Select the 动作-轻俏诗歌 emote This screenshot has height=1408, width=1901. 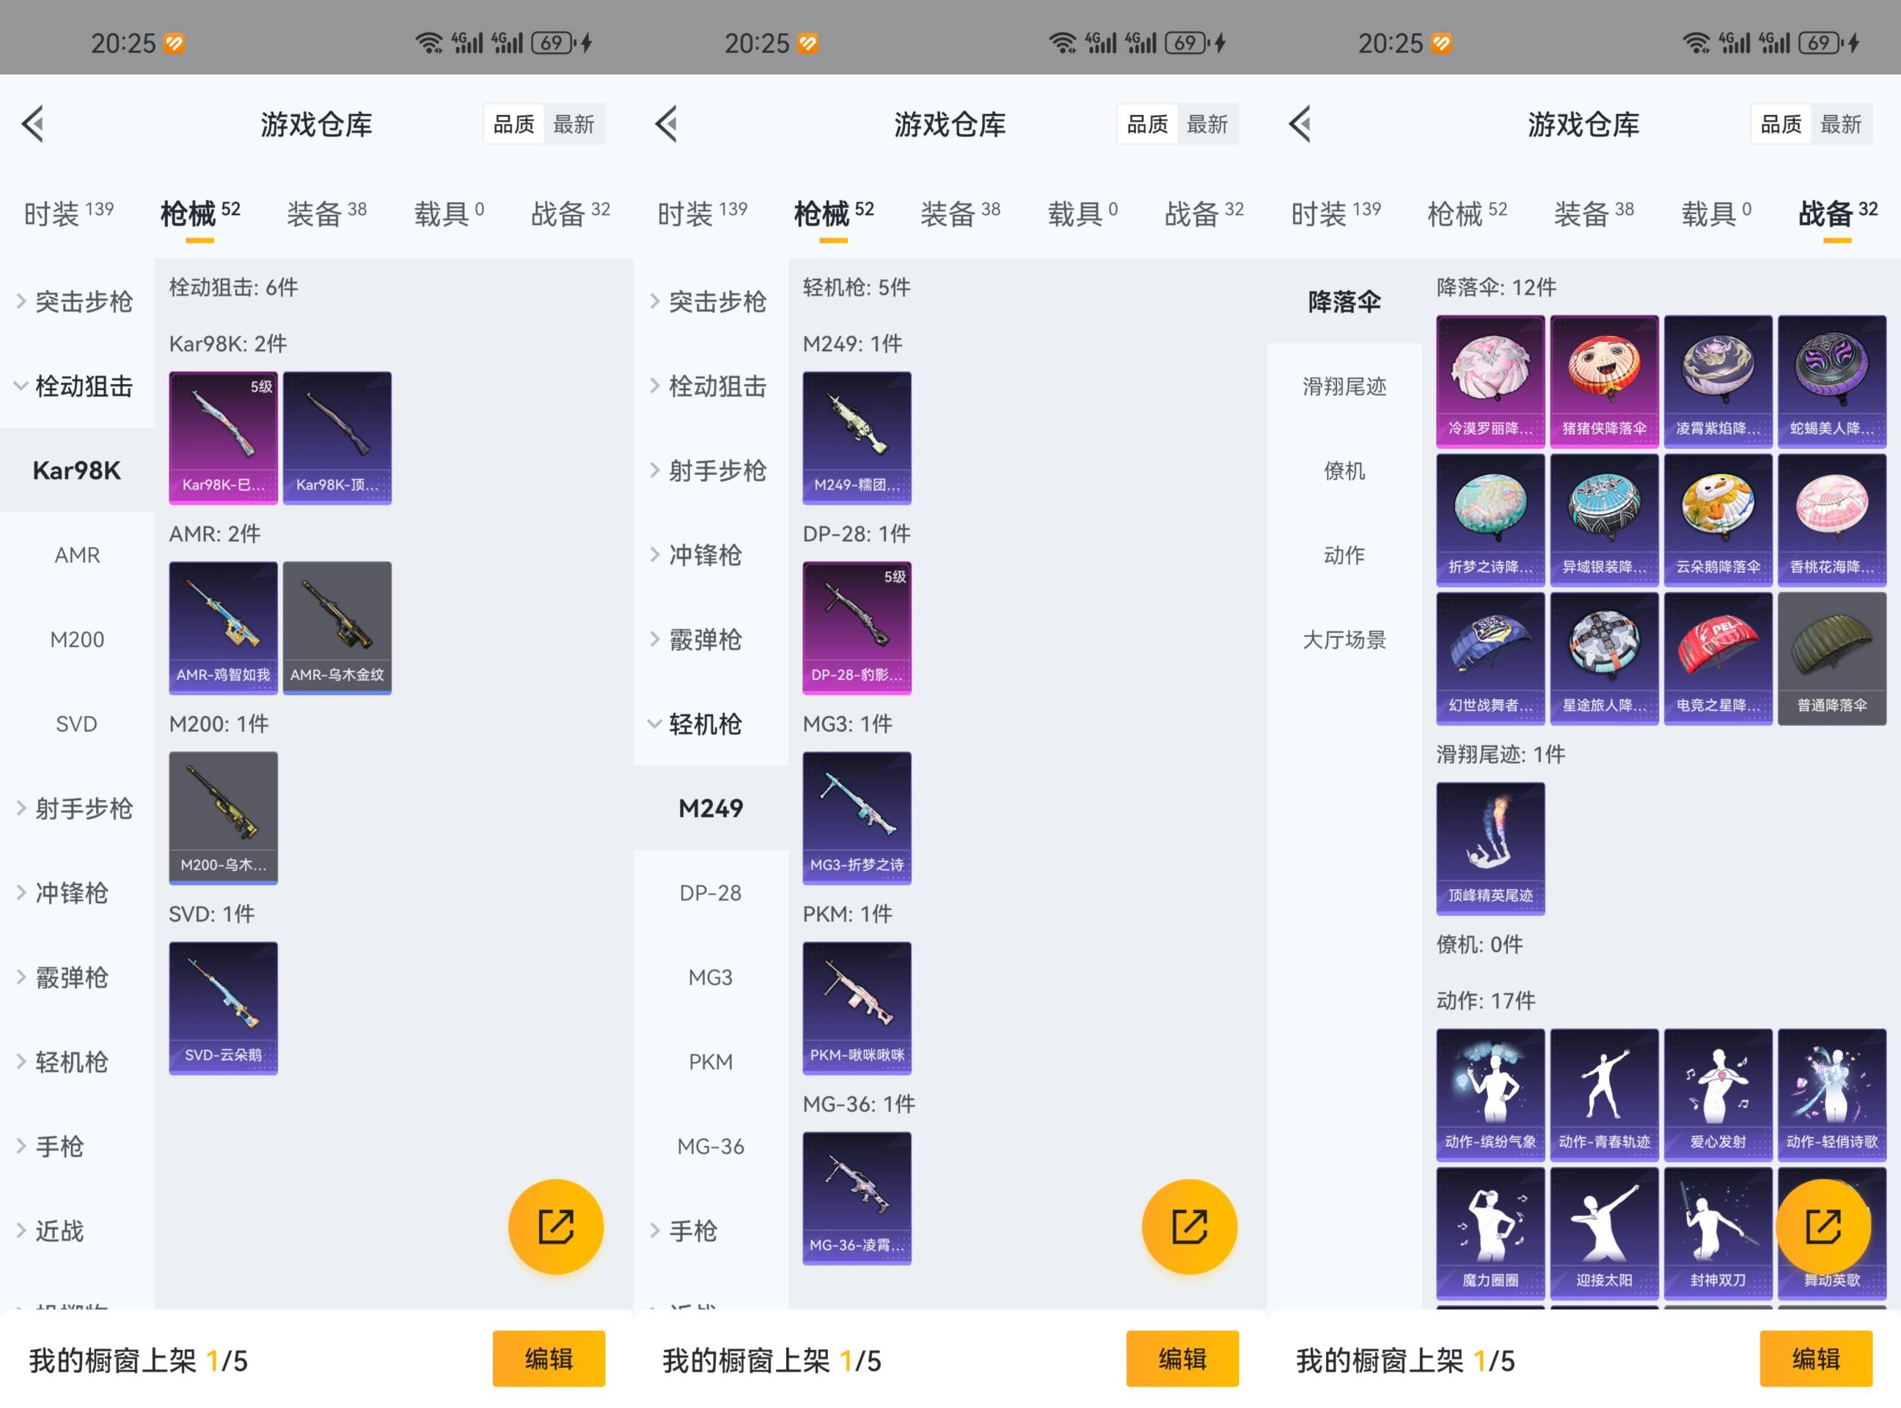pyautogui.click(x=1832, y=1095)
